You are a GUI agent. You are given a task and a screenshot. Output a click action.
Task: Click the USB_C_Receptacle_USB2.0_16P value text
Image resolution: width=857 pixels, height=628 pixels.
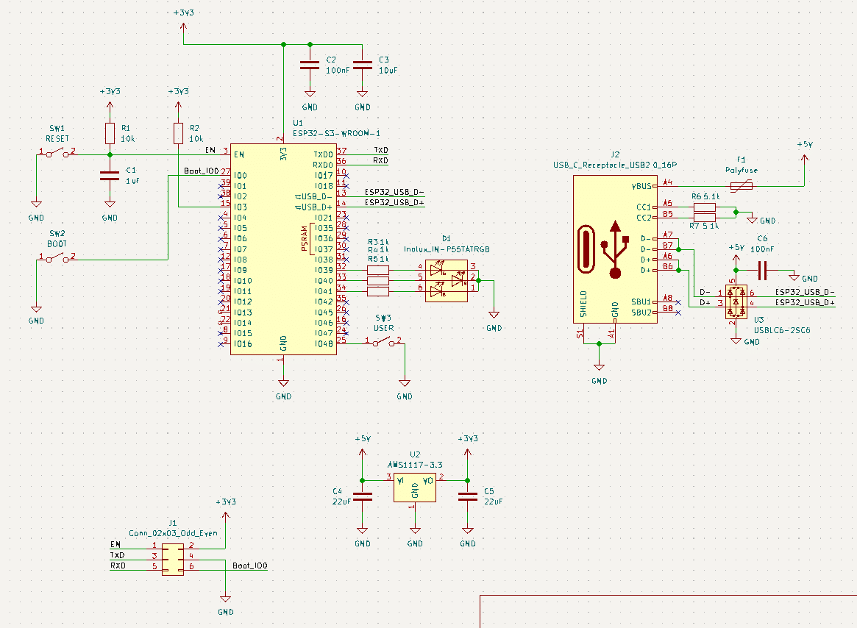[x=615, y=165]
